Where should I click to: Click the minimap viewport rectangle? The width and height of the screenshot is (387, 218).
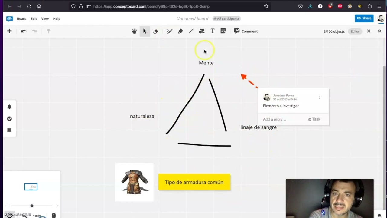[31, 187]
